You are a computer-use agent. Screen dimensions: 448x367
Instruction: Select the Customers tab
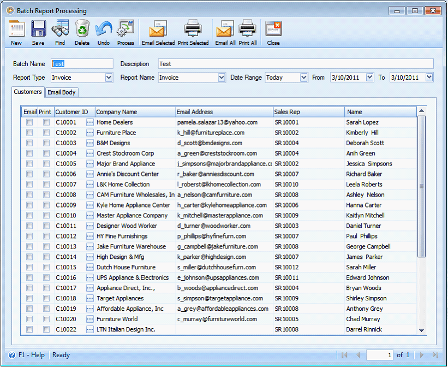27,92
